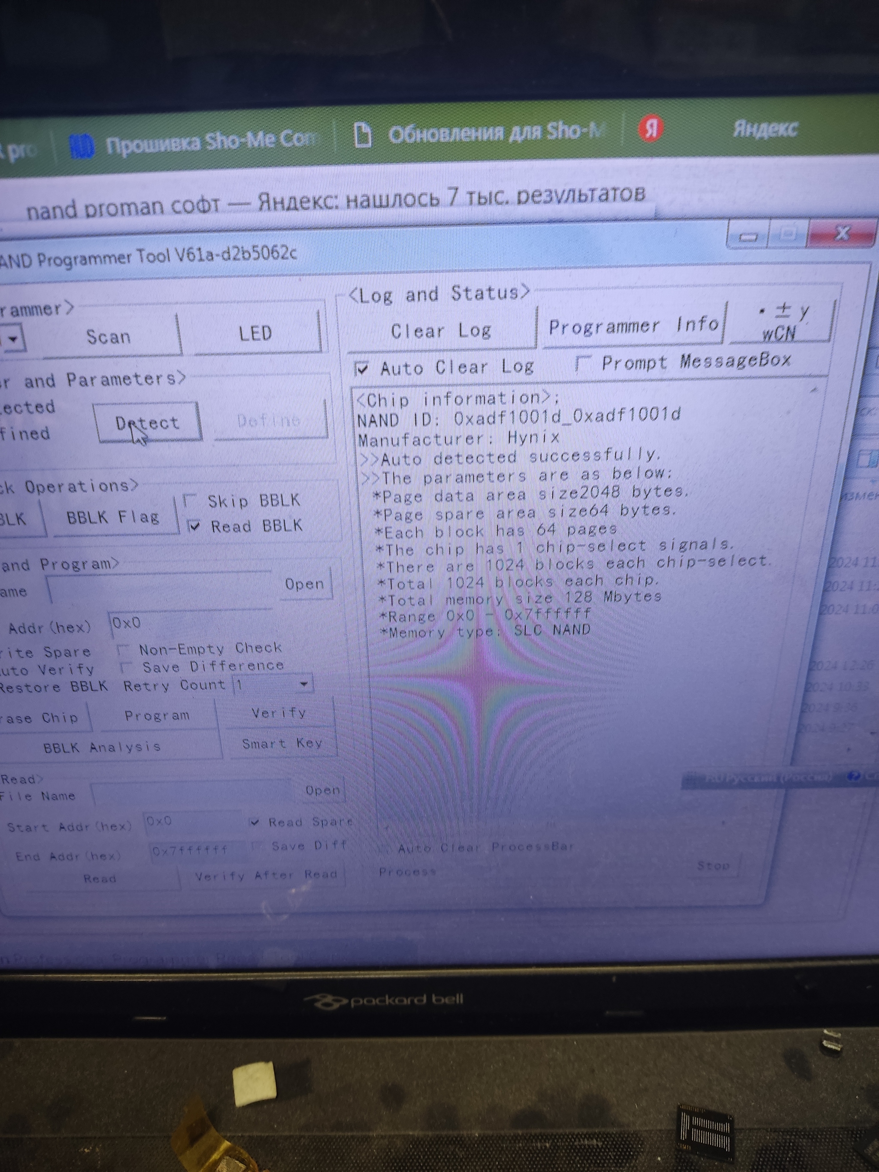Screen dimensions: 879x1172
Task: Open Programmer Info
Action: click(x=634, y=325)
